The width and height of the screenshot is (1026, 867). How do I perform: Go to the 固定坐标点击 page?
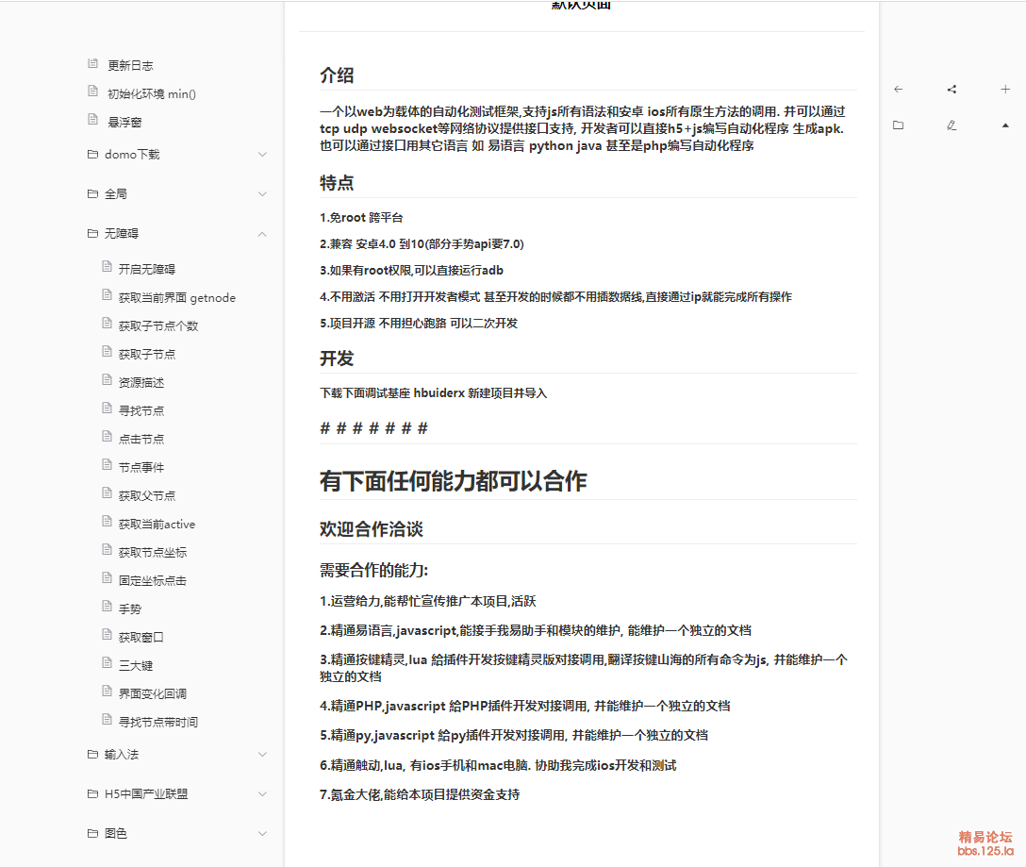click(x=153, y=580)
